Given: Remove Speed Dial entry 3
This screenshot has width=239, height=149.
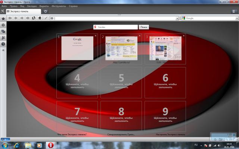Looking at the screenshot, I should (x=184, y=36).
